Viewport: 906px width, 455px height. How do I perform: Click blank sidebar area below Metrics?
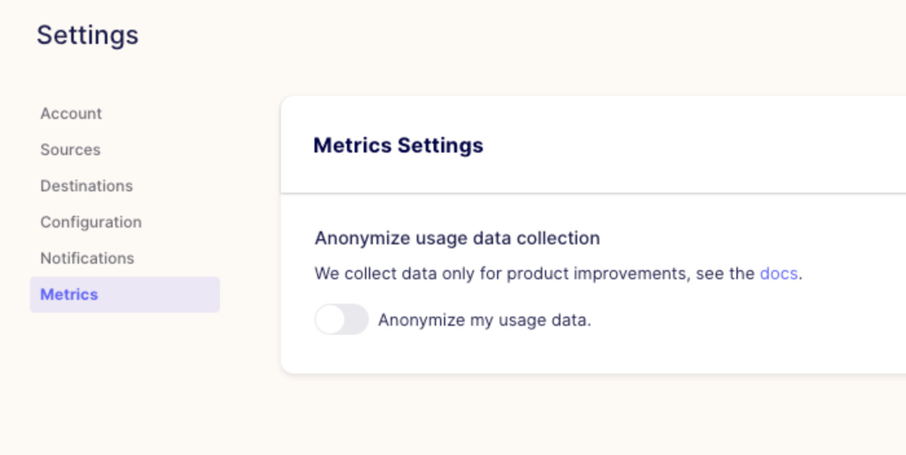click(x=124, y=375)
